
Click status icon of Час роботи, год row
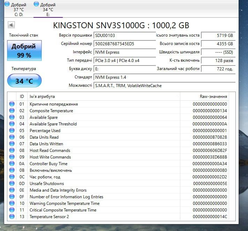point(12,177)
